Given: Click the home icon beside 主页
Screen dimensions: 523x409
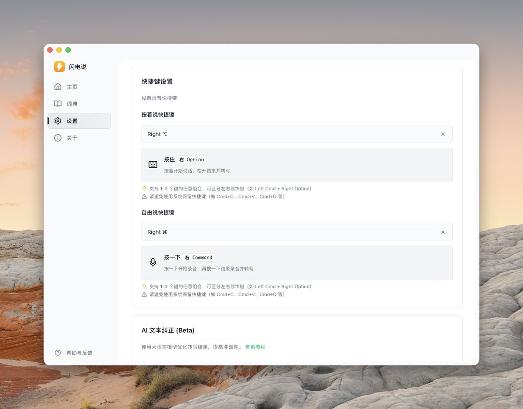Looking at the screenshot, I should coord(58,87).
